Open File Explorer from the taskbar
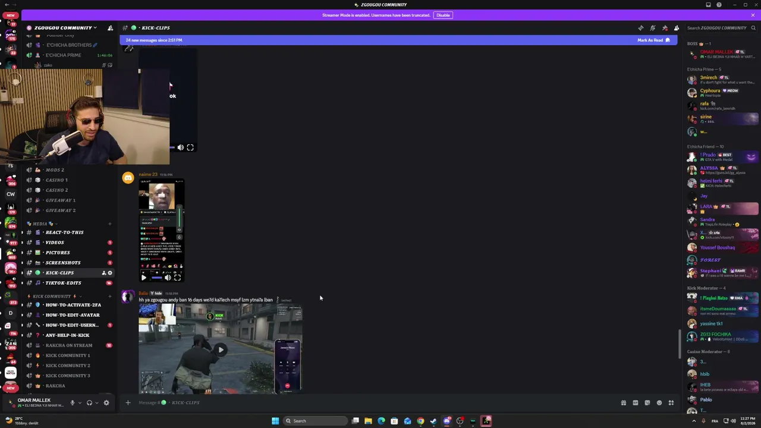 [368, 421]
